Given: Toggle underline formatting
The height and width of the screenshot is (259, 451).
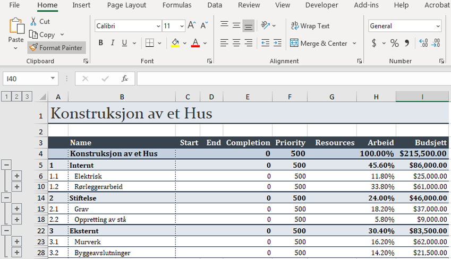Looking at the screenshot, I should (x=124, y=43).
